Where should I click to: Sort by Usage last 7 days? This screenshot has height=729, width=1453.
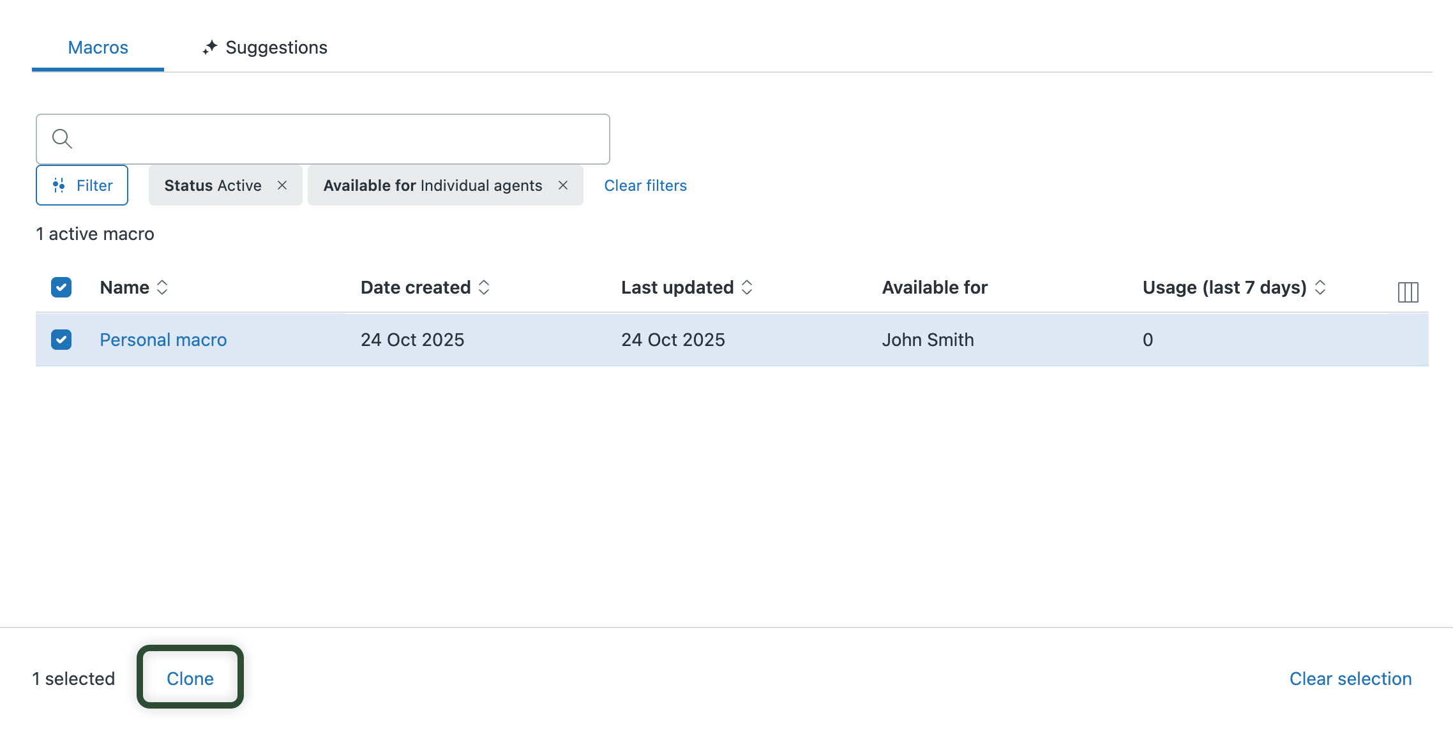[1320, 287]
